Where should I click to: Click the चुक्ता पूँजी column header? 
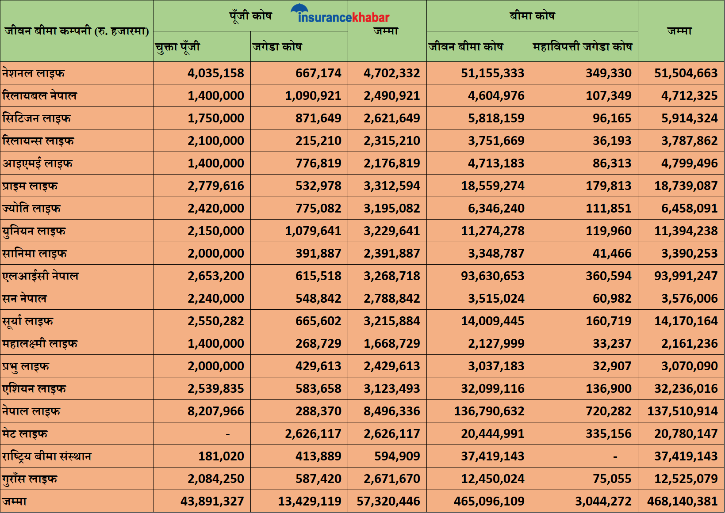[x=178, y=47]
